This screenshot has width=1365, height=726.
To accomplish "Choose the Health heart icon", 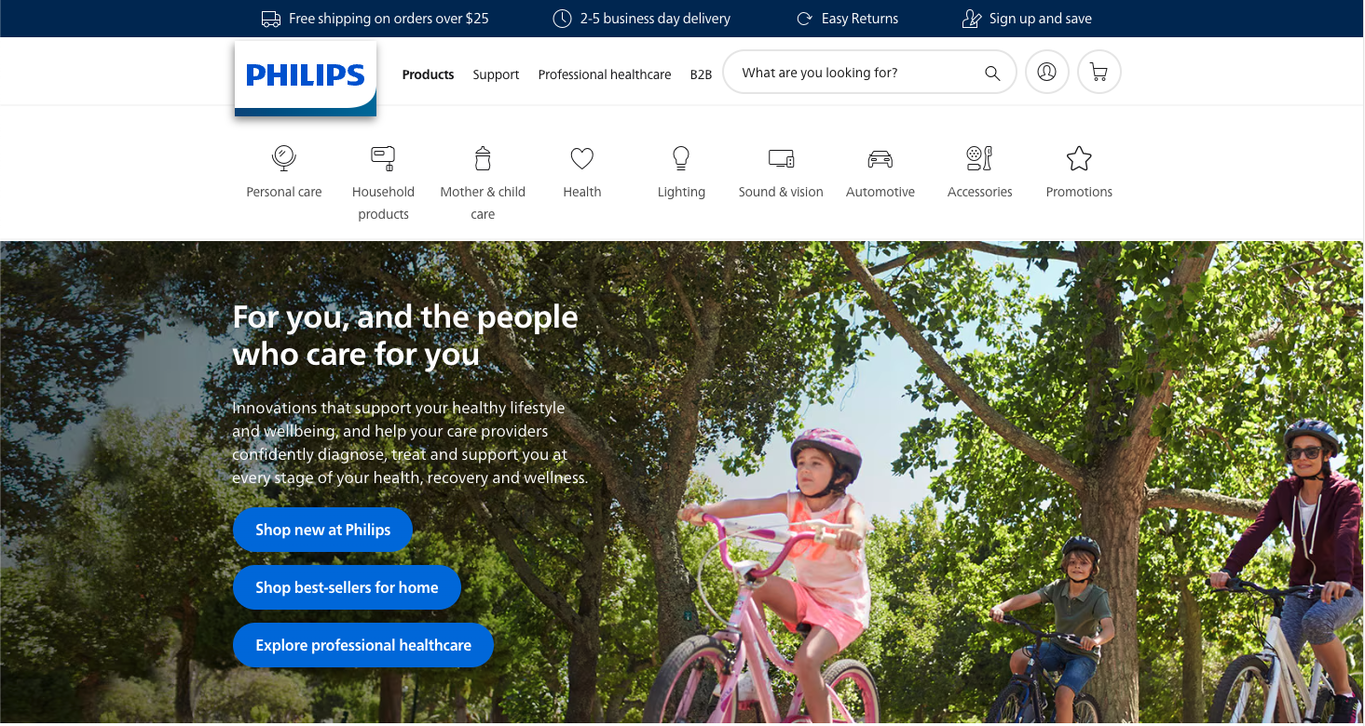I will point(582,159).
